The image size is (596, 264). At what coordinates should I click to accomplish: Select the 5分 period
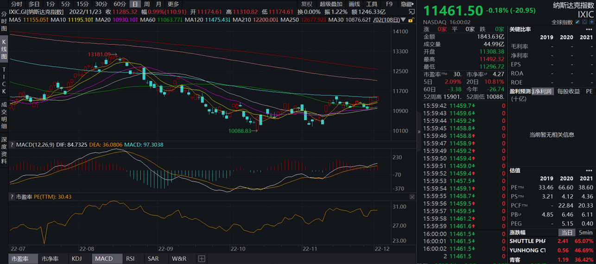click(x=66, y=4)
